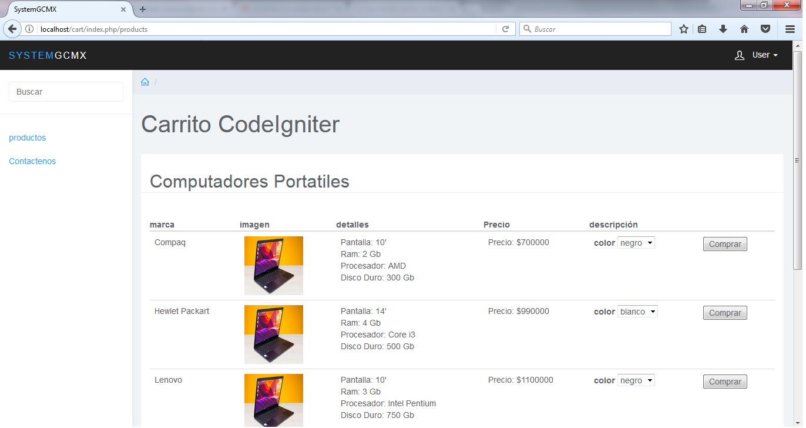Open color dropdown for Hewlet Packart
Image resolution: width=806 pixels, height=428 pixels.
coord(637,312)
